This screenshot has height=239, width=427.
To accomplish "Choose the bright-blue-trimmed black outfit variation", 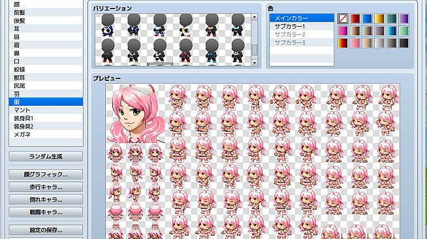I will 212,51.
